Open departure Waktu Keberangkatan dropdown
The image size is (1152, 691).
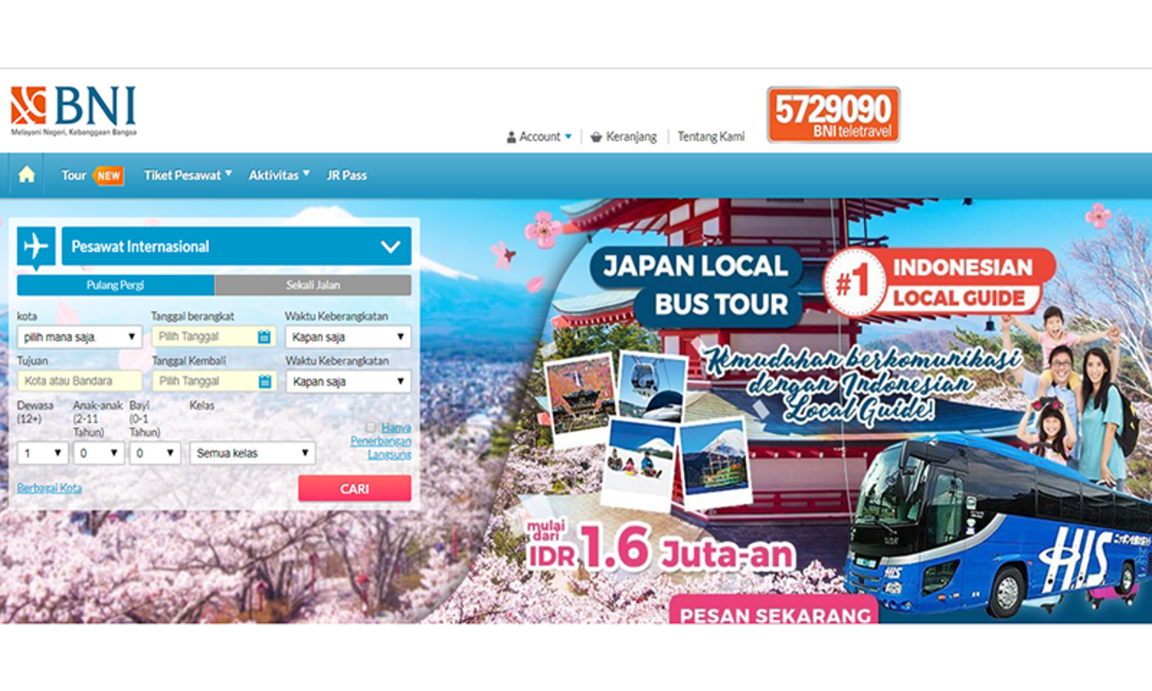pos(348,337)
